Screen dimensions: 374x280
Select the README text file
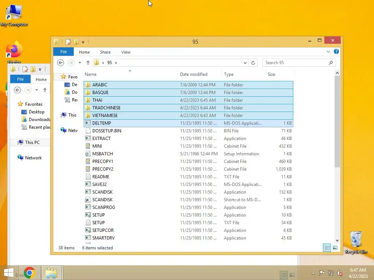[188, 177]
